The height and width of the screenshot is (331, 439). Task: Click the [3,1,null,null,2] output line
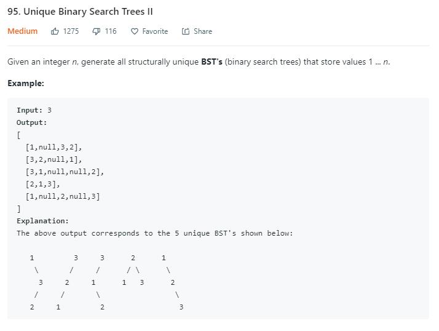[65, 172]
